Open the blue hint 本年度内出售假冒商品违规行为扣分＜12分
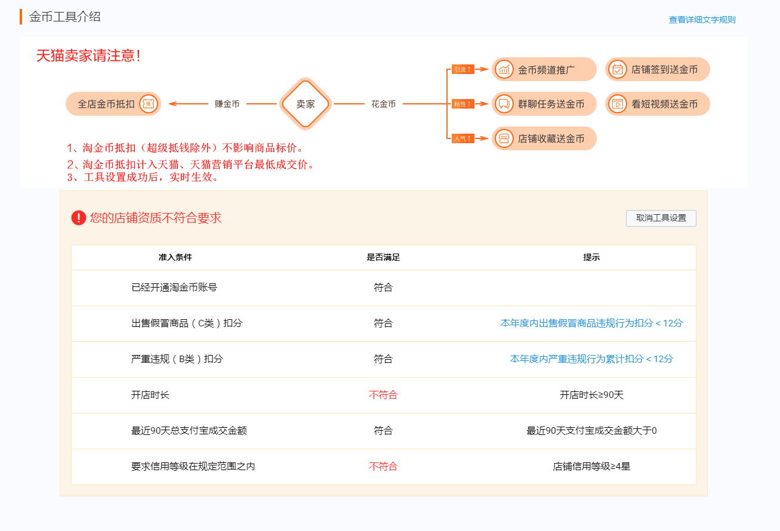780x531 pixels. [x=591, y=323]
